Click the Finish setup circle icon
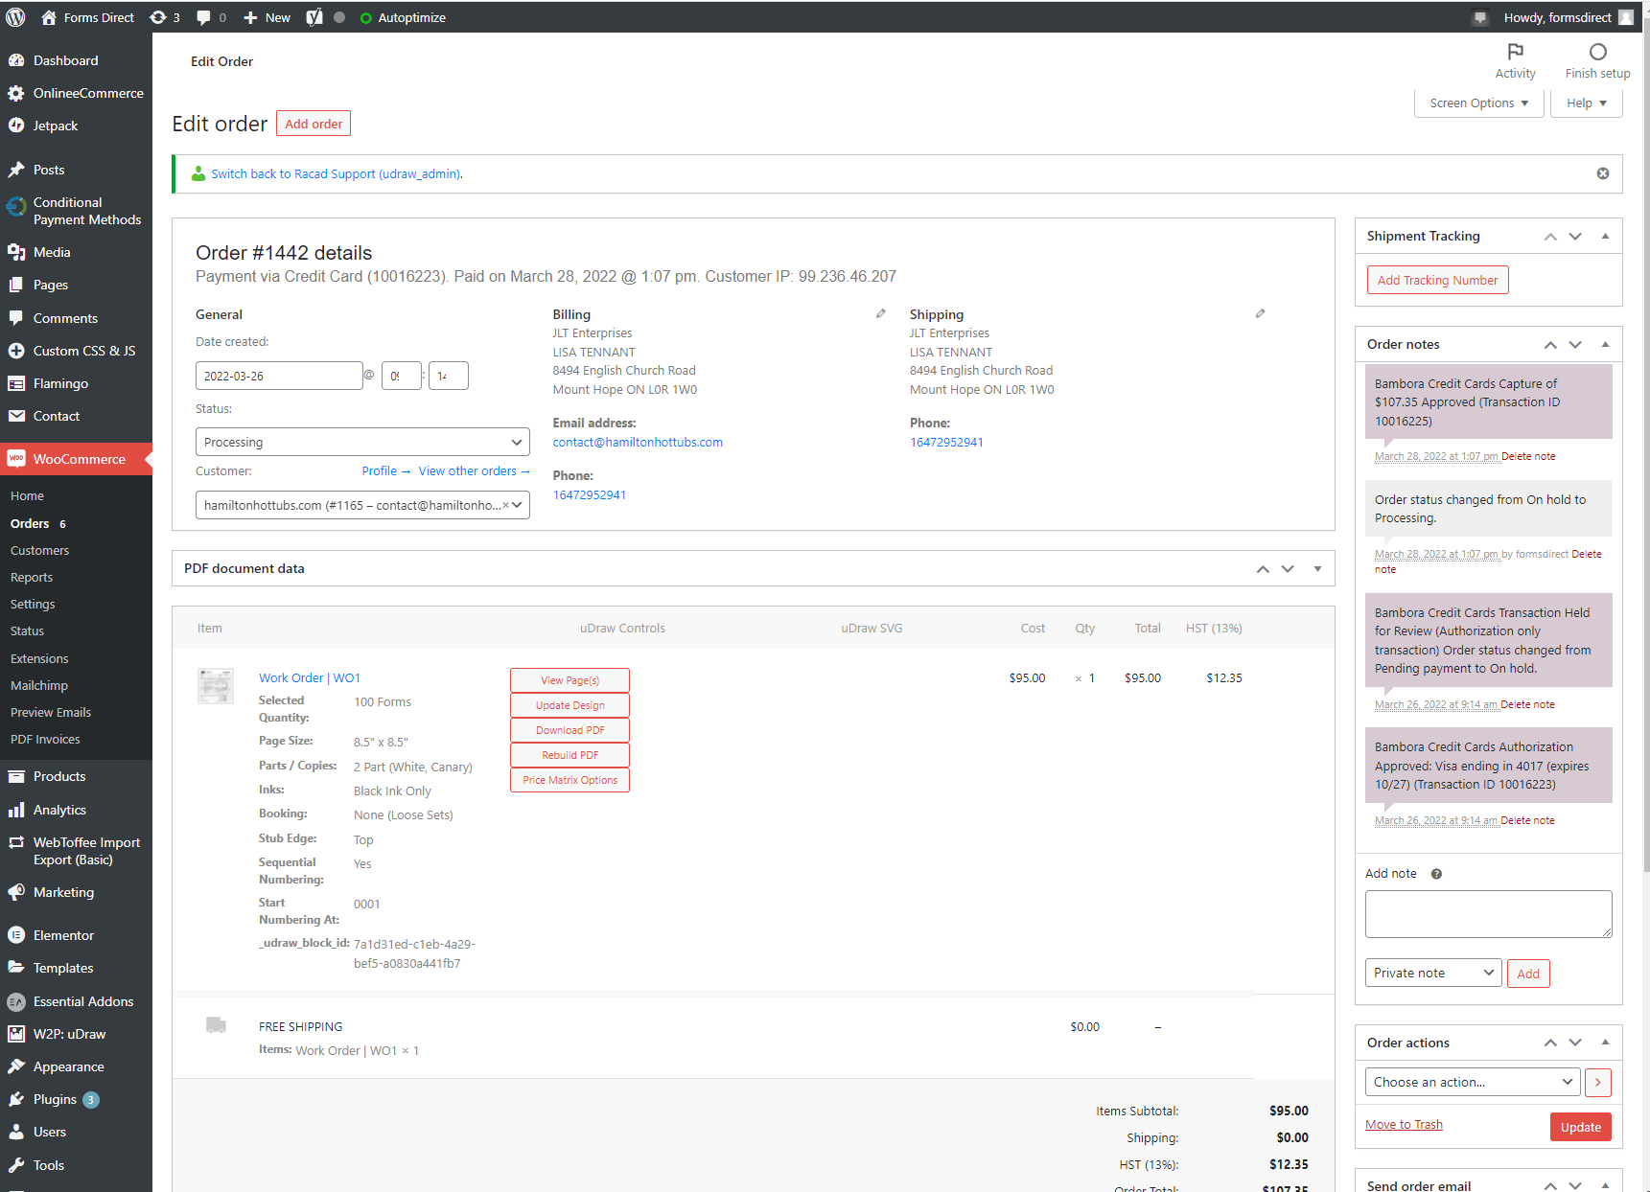1650x1192 pixels. point(1597,53)
